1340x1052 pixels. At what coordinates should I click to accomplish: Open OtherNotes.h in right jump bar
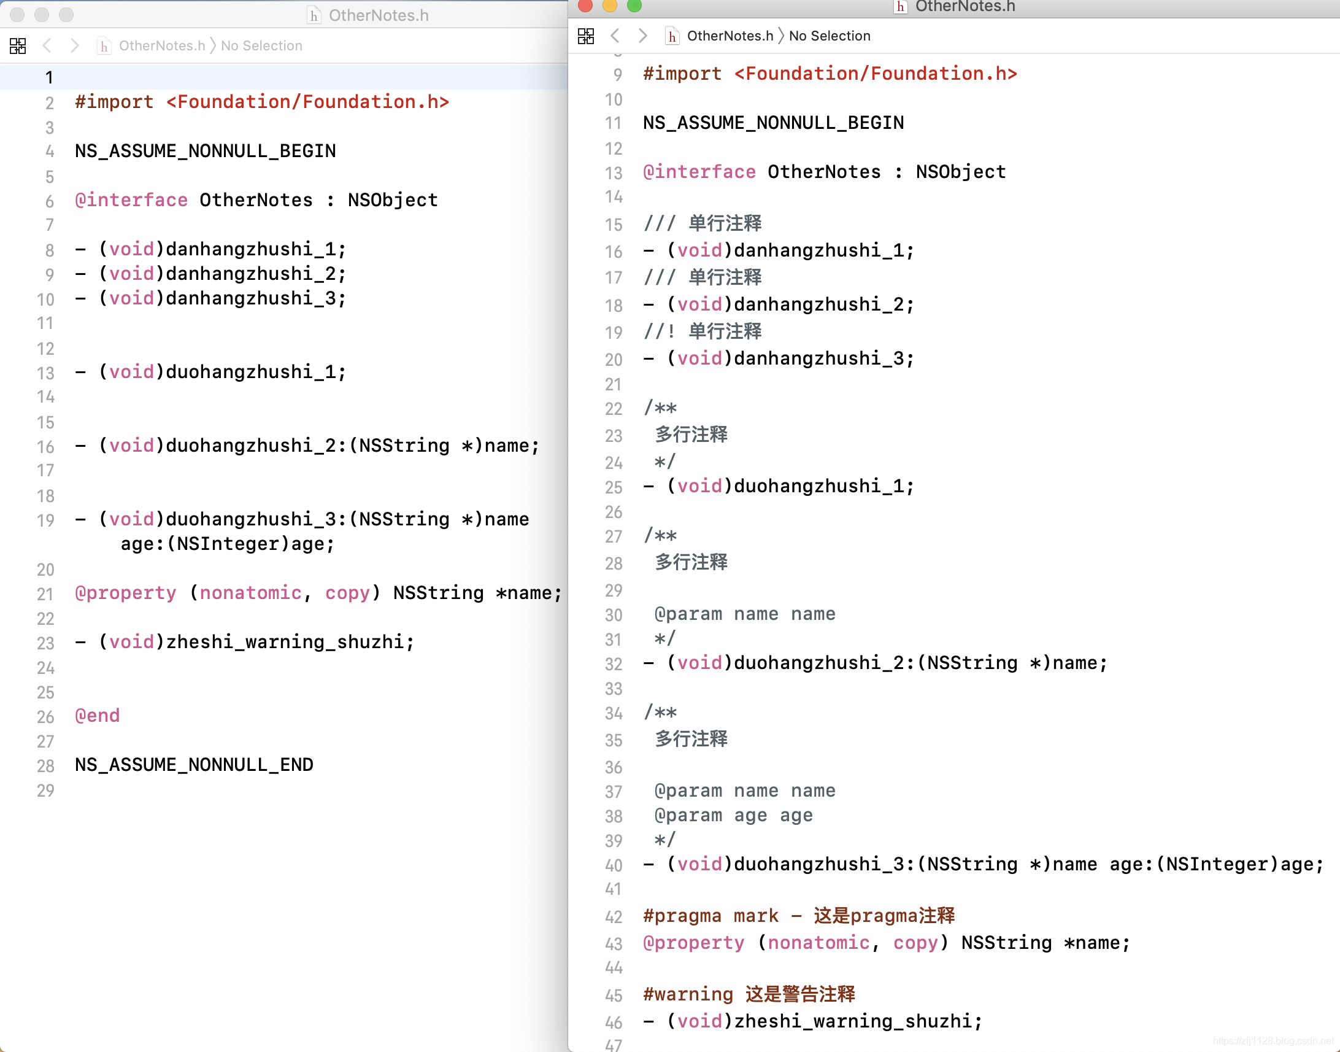pyautogui.click(x=730, y=36)
